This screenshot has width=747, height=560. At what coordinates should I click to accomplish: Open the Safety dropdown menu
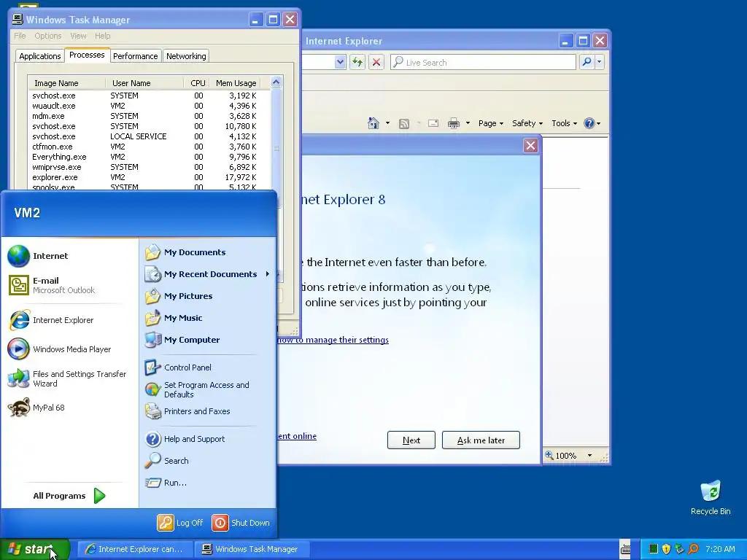tap(527, 123)
